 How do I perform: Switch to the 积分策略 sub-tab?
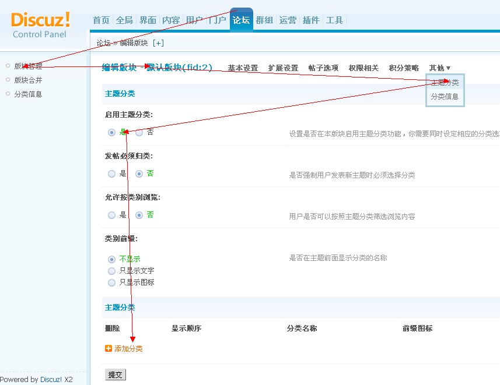tap(404, 68)
